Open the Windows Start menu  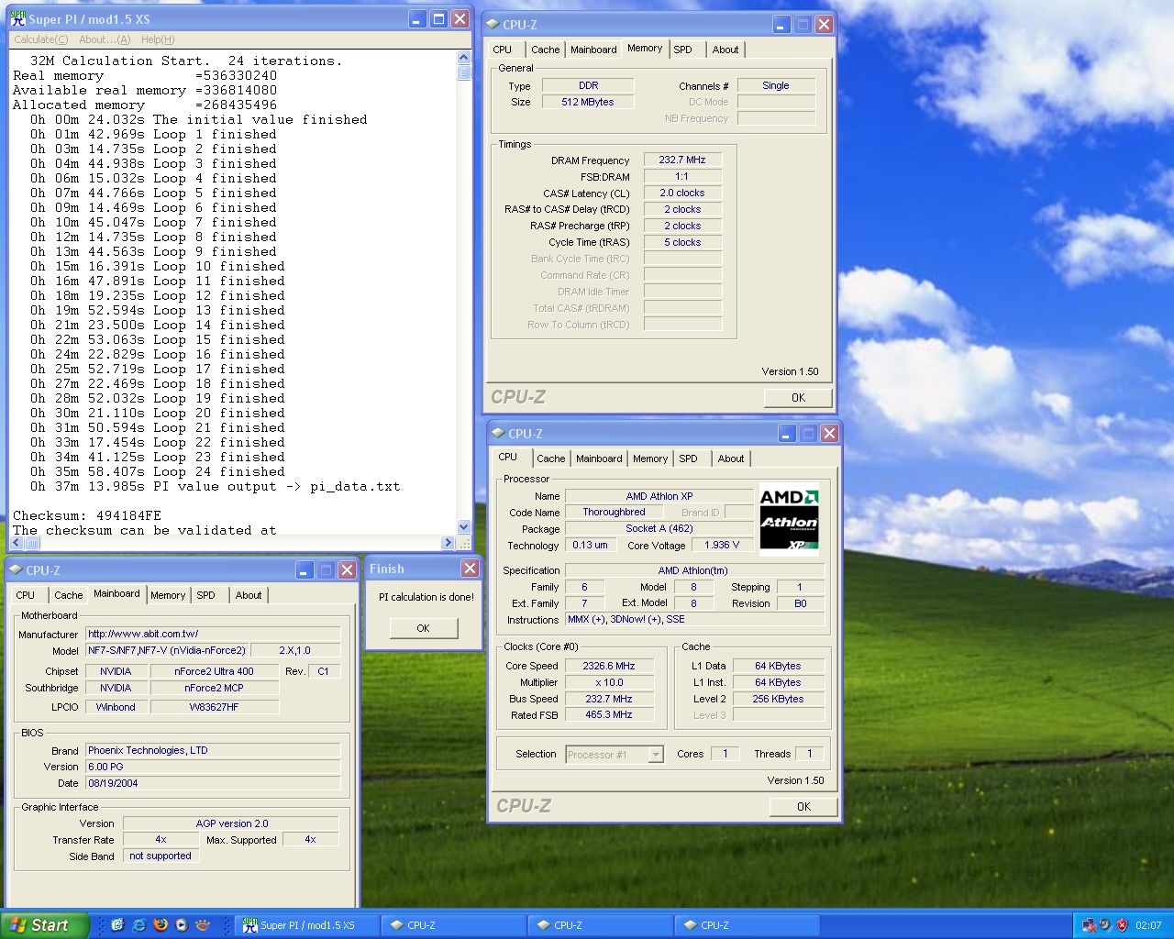pyautogui.click(x=45, y=925)
